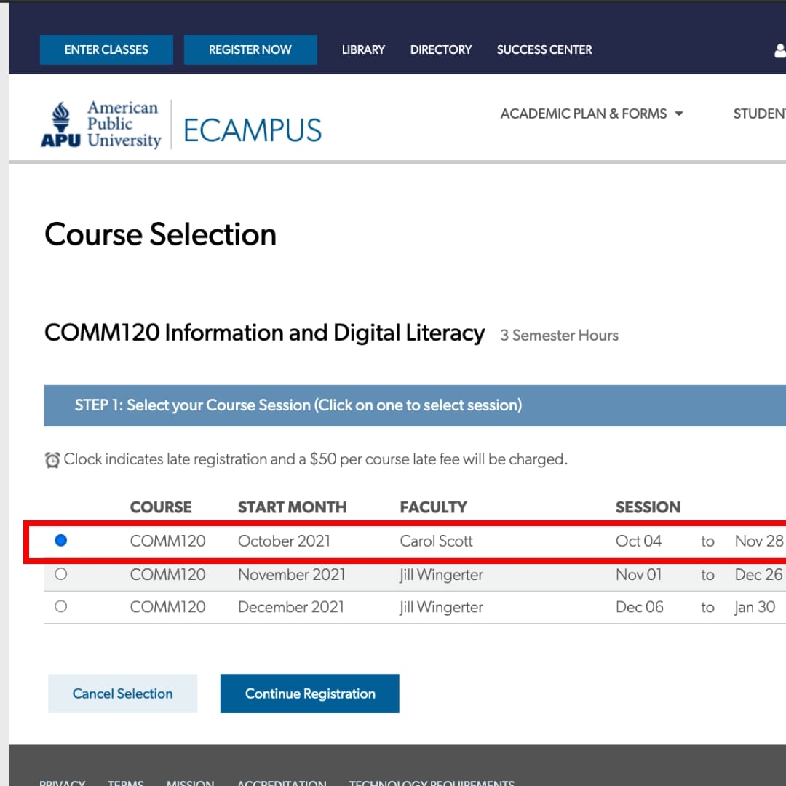Open the Student menu in navigation bar
This screenshot has height=786, width=786.
pyautogui.click(x=759, y=114)
